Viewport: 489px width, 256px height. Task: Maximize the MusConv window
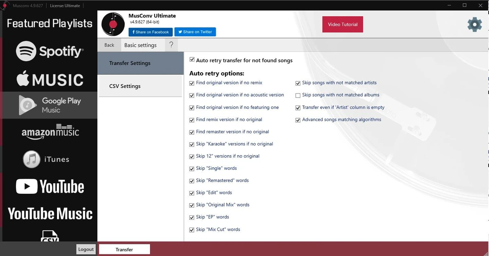tap(465, 5)
